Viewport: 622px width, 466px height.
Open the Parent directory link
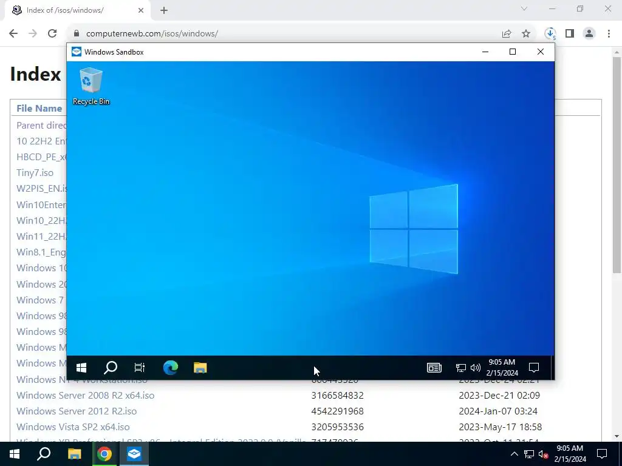41,125
